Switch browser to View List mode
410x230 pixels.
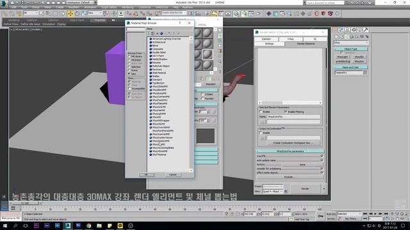149,33
